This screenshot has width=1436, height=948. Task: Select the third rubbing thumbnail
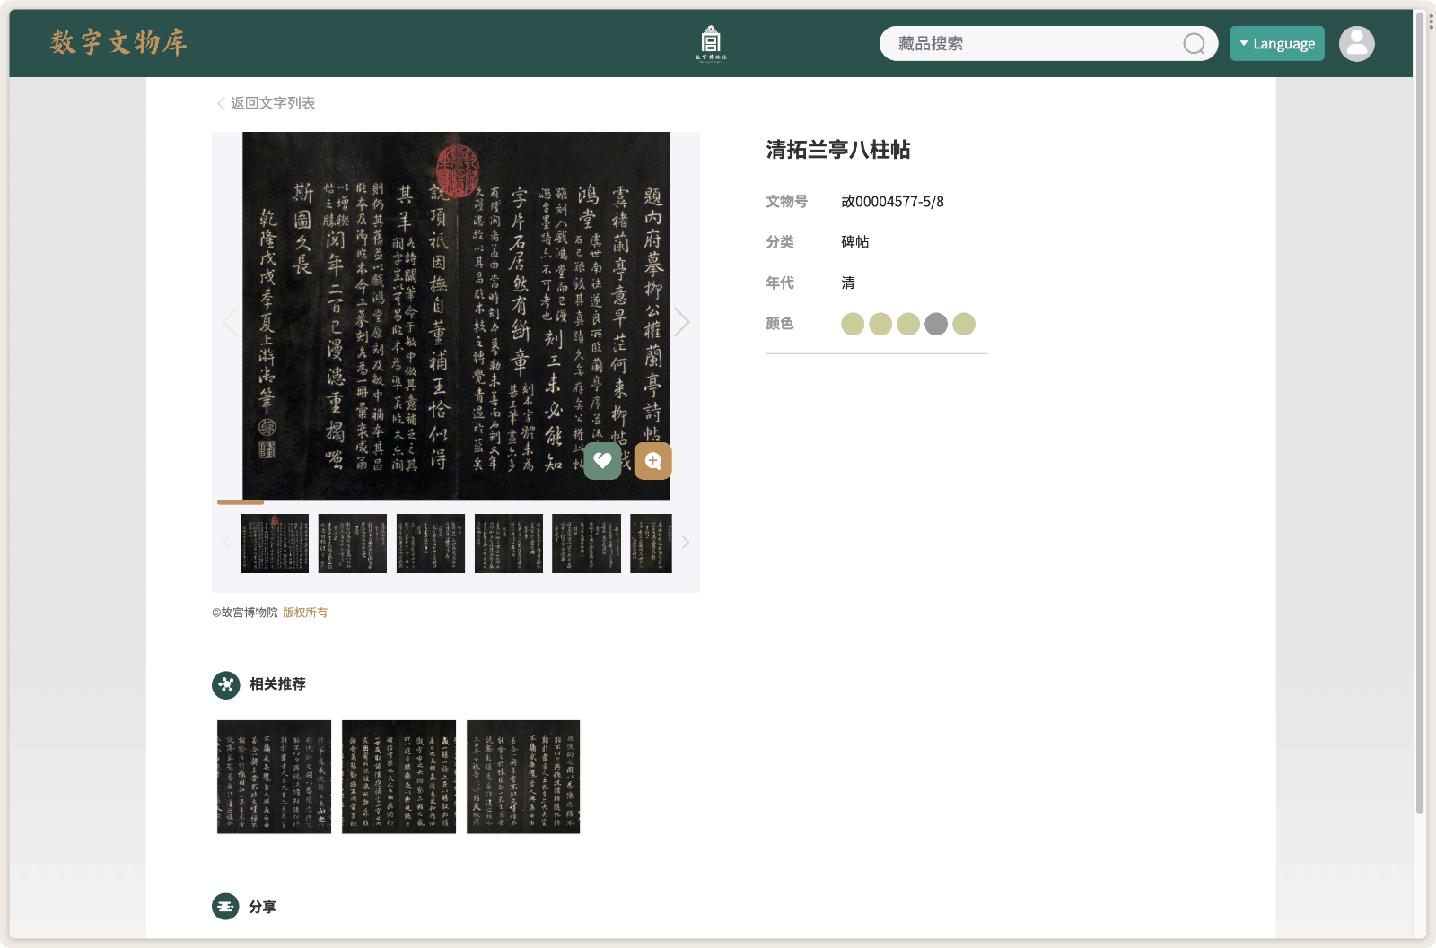[x=431, y=544]
